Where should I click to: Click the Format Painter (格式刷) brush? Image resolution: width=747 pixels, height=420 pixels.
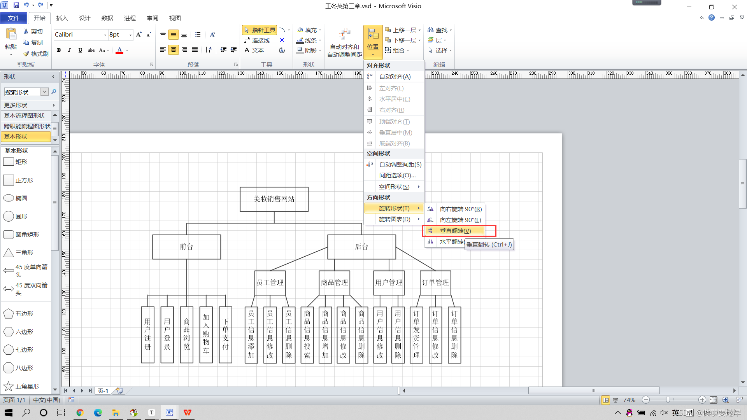point(26,54)
